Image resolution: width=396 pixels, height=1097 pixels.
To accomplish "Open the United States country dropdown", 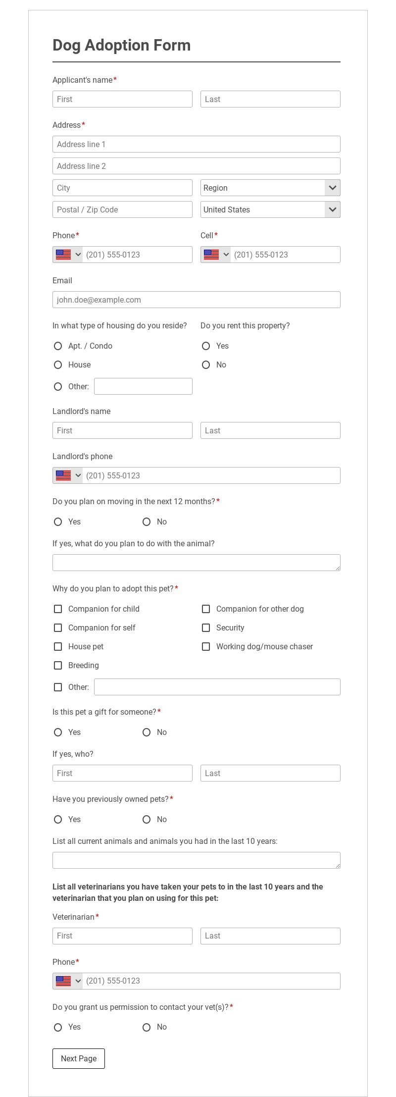I will (x=270, y=209).
